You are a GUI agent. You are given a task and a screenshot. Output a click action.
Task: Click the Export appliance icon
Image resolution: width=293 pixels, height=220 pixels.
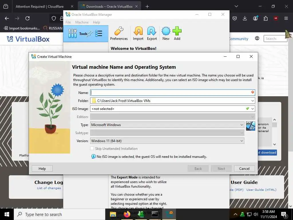point(152,34)
